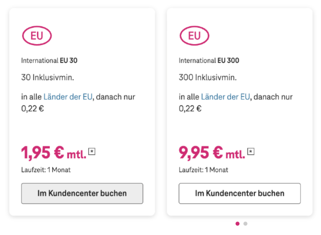Click the 0,22 € rate in EU 300 card

pos(190,109)
